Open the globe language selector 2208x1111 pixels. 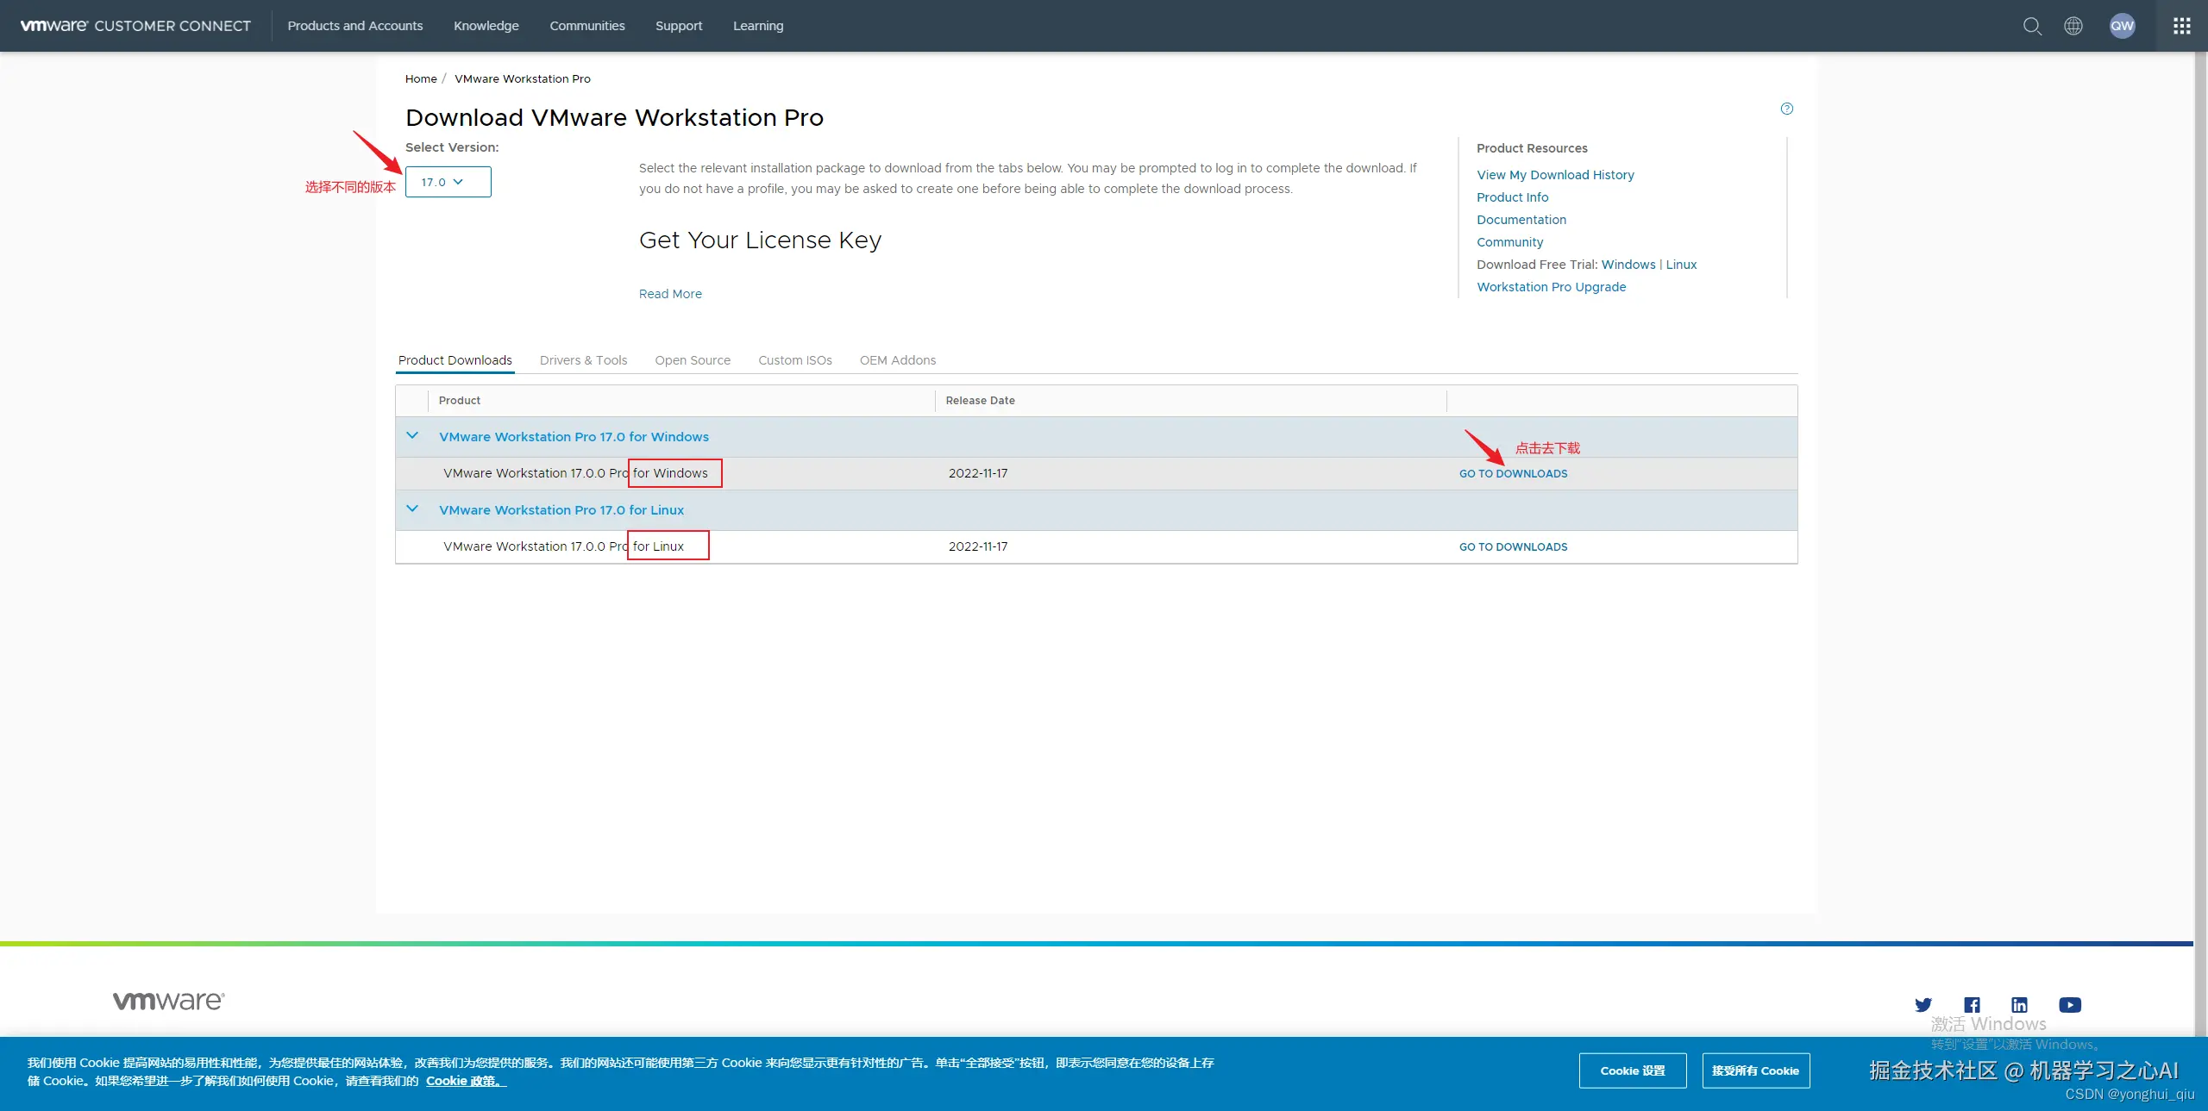(2073, 26)
